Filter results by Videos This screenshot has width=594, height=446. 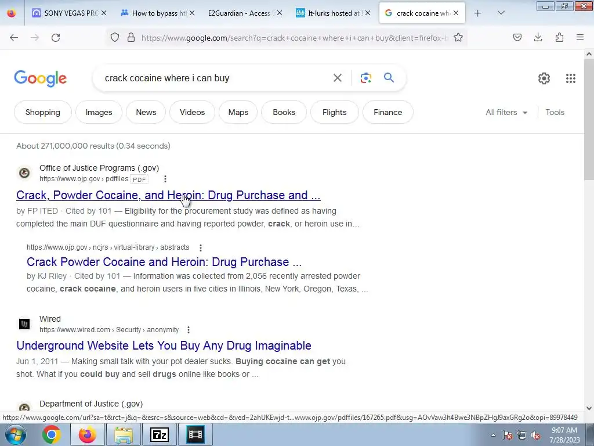point(192,112)
